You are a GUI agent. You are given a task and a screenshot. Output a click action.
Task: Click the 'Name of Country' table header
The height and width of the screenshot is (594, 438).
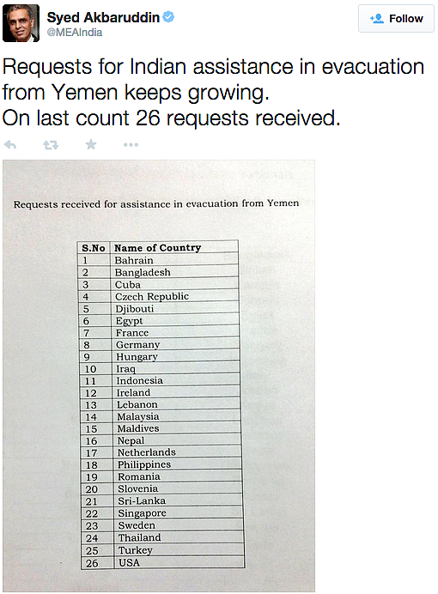coord(158,248)
